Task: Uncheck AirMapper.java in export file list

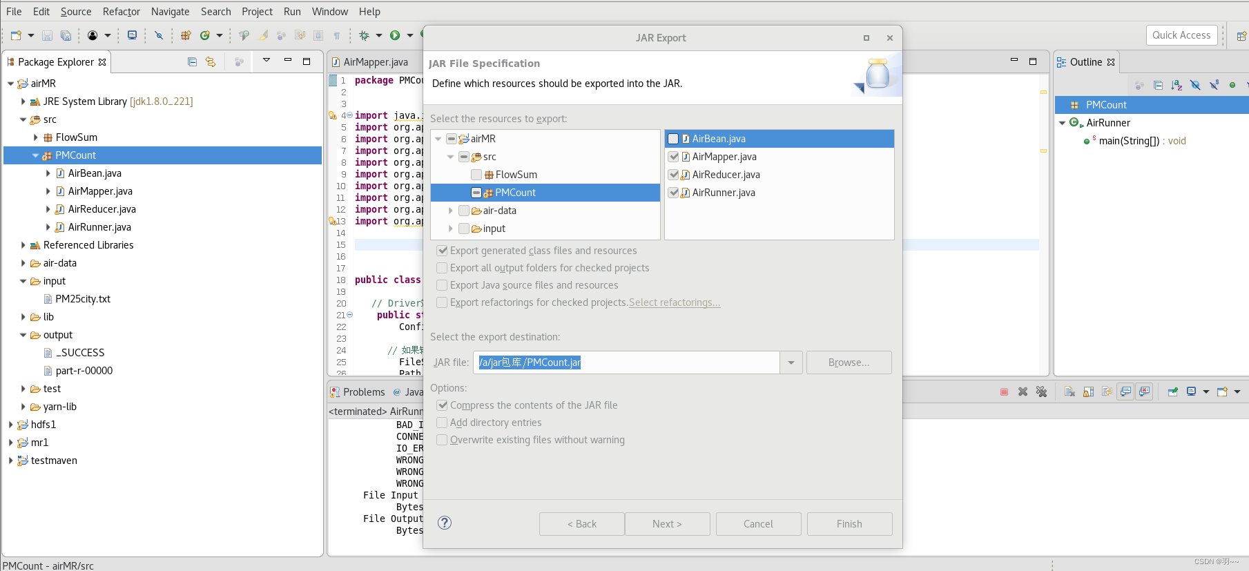Action: pyautogui.click(x=673, y=157)
